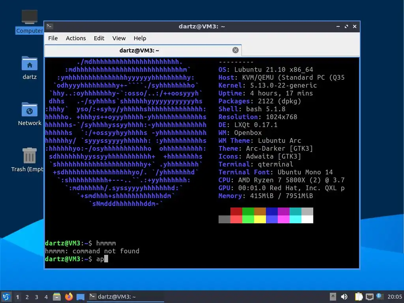Open the update notifier tray icon

pos(380,296)
